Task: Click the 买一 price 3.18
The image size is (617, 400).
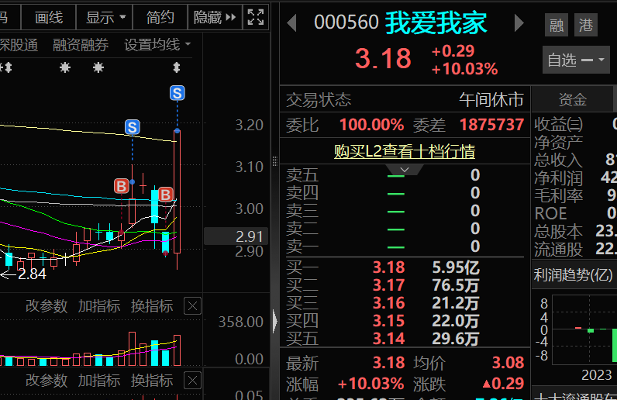Action: pyautogui.click(x=389, y=267)
